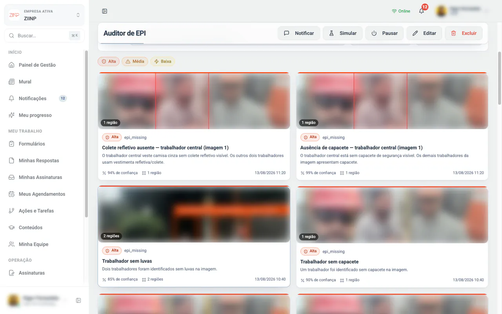Click the Meus Agendamentos calendar icon
This screenshot has height=314, width=502.
click(x=11, y=194)
